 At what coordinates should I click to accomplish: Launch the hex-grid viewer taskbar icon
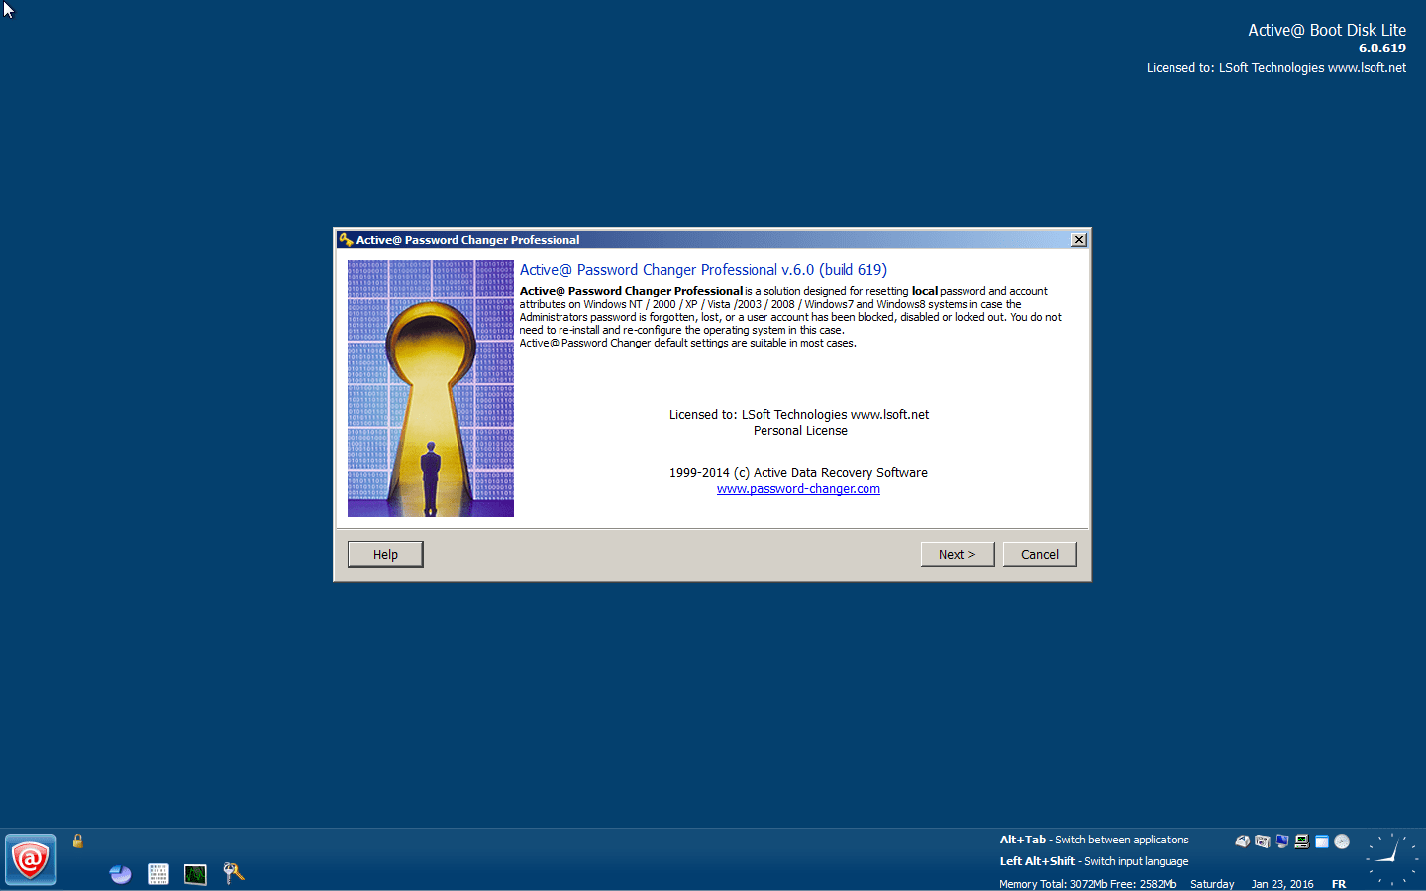pyautogui.click(x=158, y=874)
